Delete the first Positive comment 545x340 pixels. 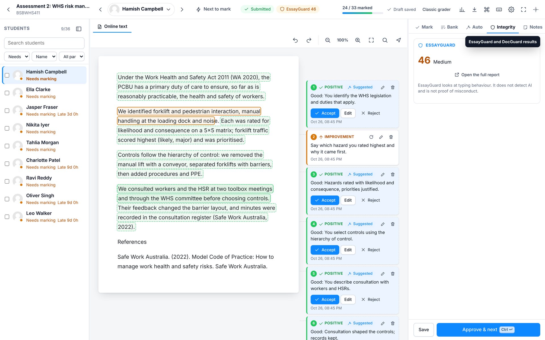[393, 87]
